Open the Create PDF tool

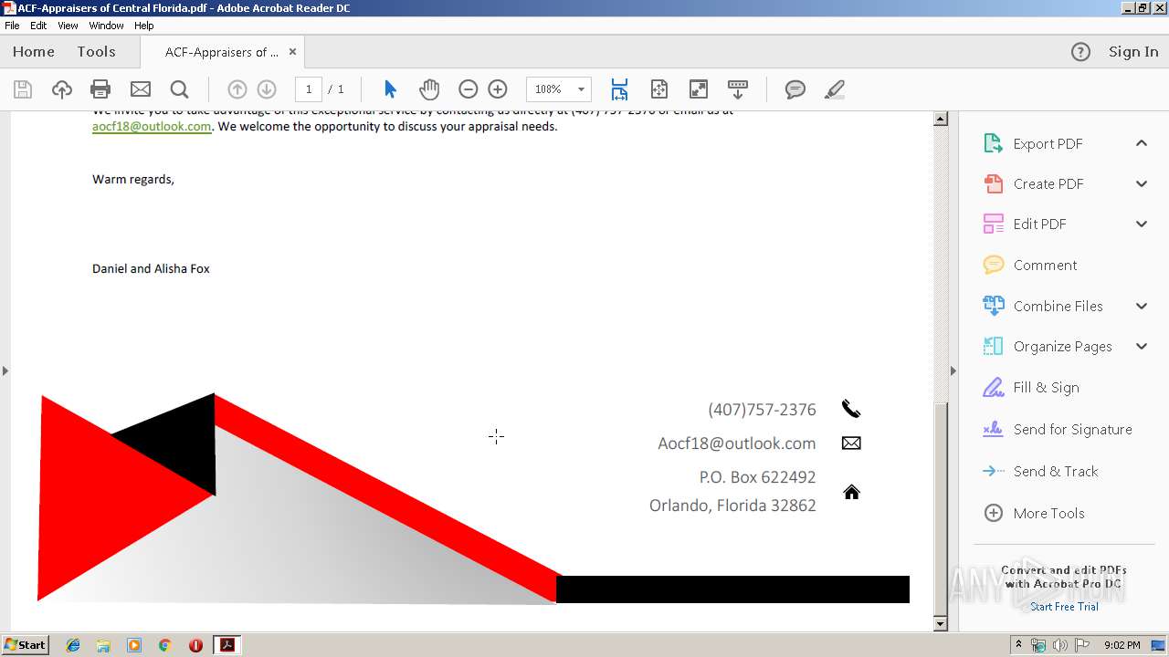click(x=1047, y=183)
